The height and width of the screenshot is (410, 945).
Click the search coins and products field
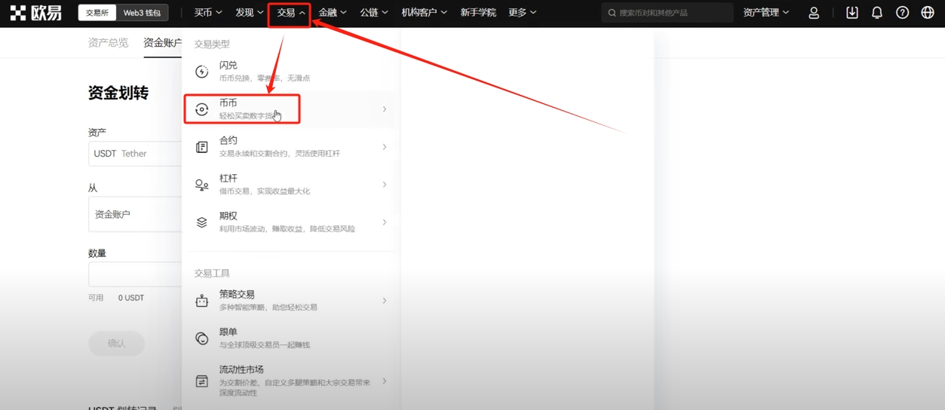click(x=667, y=13)
